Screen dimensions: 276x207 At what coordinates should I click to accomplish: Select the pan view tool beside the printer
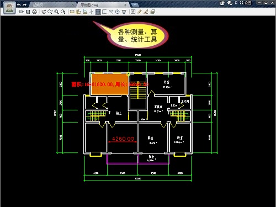coord(44,12)
